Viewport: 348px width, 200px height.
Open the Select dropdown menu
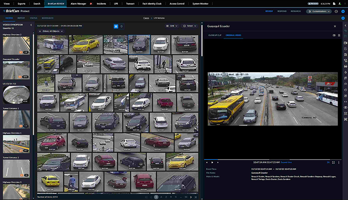pyautogui.click(x=190, y=26)
